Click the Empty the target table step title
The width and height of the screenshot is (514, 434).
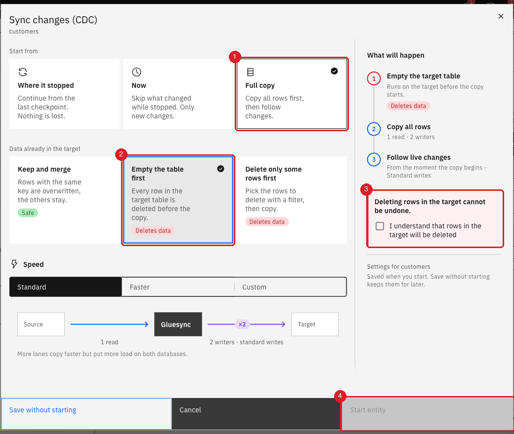click(x=423, y=76)
